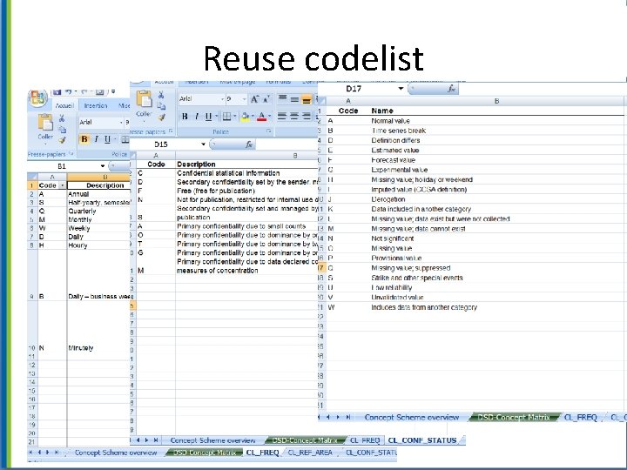
Task: Click the Increase Font Size icon in the middle window
Action: pos(254,99)
